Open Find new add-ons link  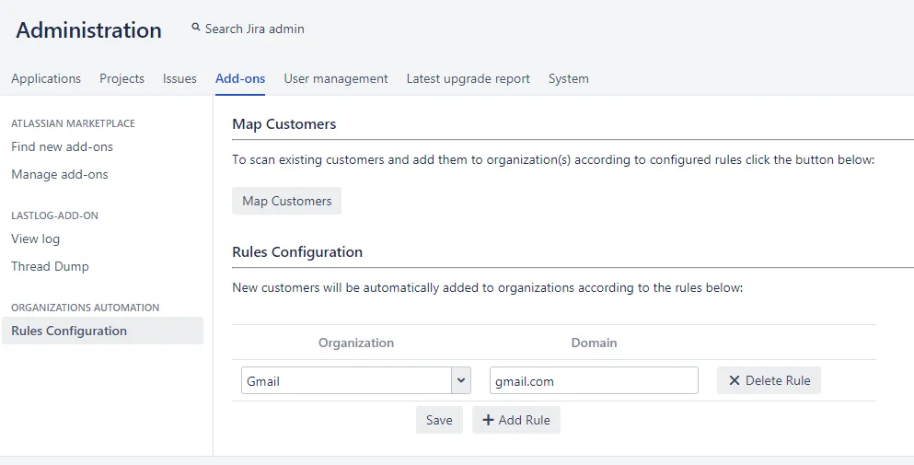pyautogui.click(x=62, y=146)
